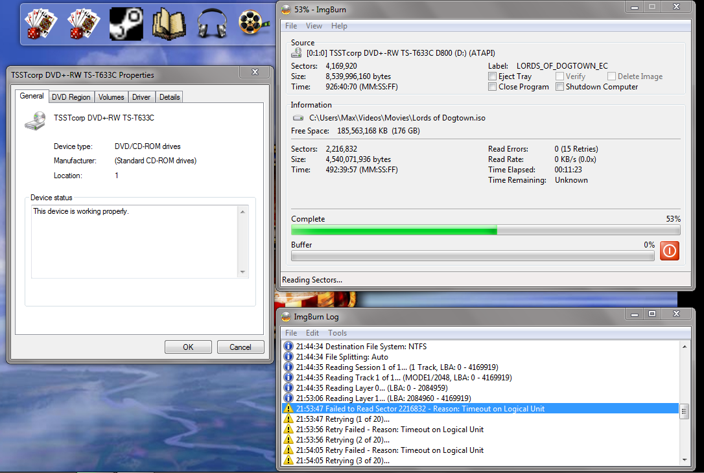Screen dimensions: 704x473
Task: Select log row Reading Layer 0
Action: [480, 387]
